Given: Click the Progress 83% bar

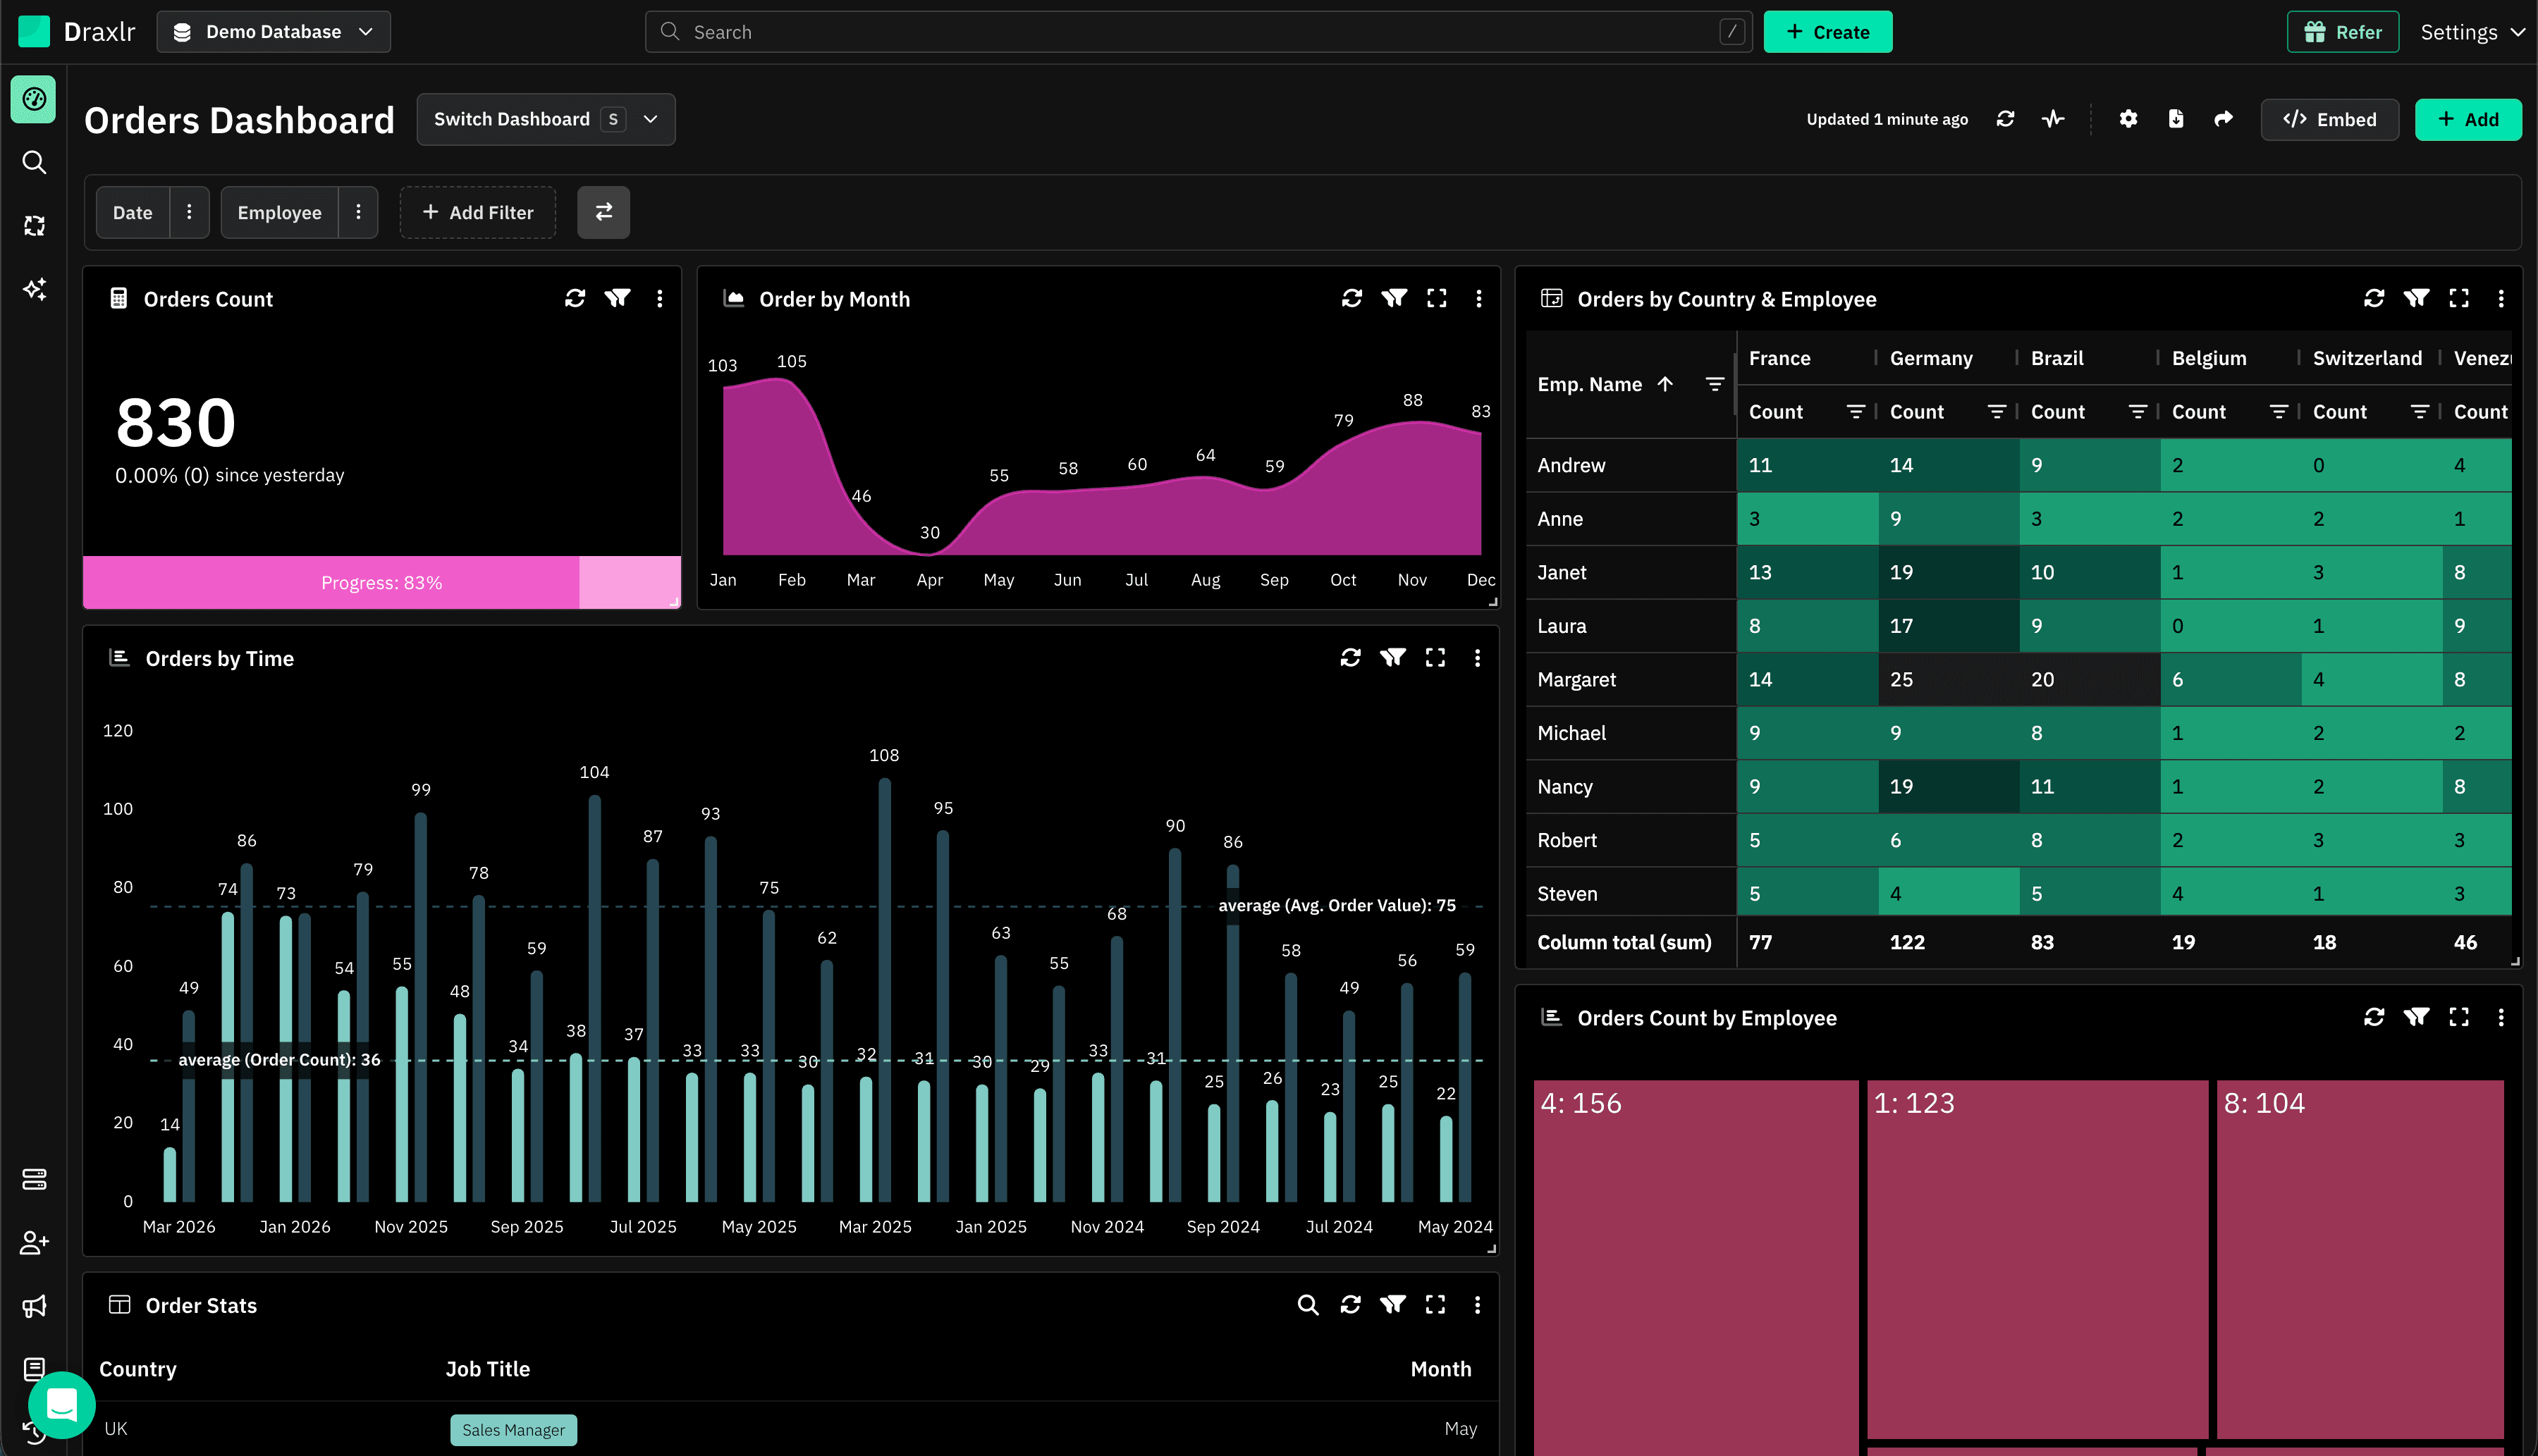Looking at the screenshot, I should pyautogui.click(x=381, y=582).
